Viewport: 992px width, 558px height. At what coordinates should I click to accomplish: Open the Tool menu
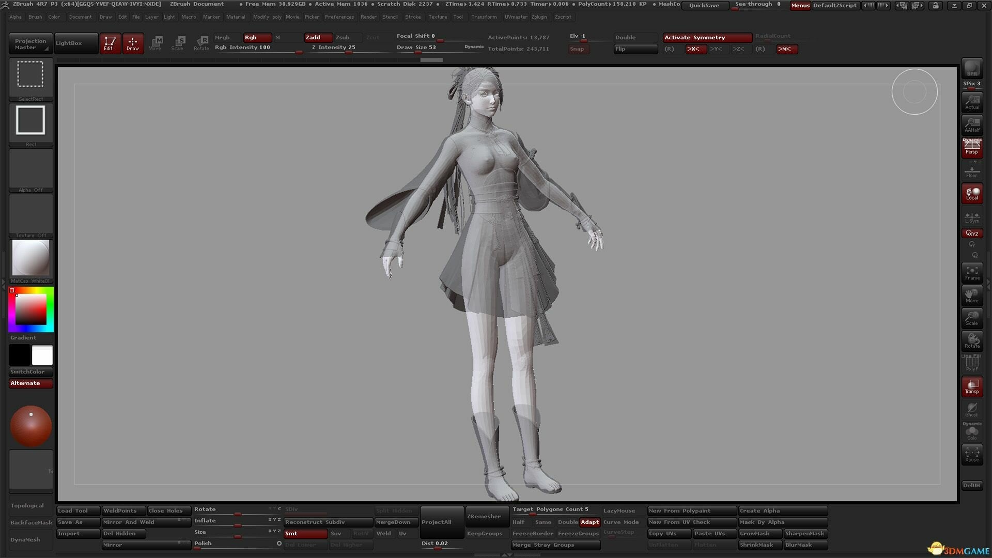pyautogui.click(x=458, y=17)
